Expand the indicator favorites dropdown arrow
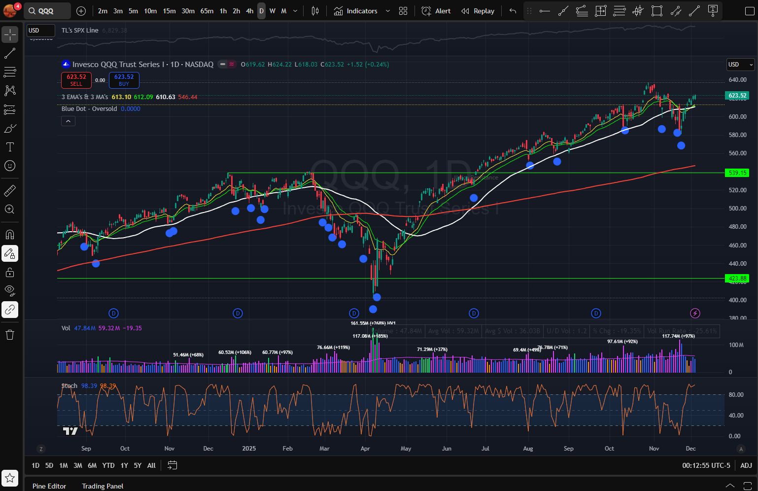758x491 pixels. tap(388, 11)
